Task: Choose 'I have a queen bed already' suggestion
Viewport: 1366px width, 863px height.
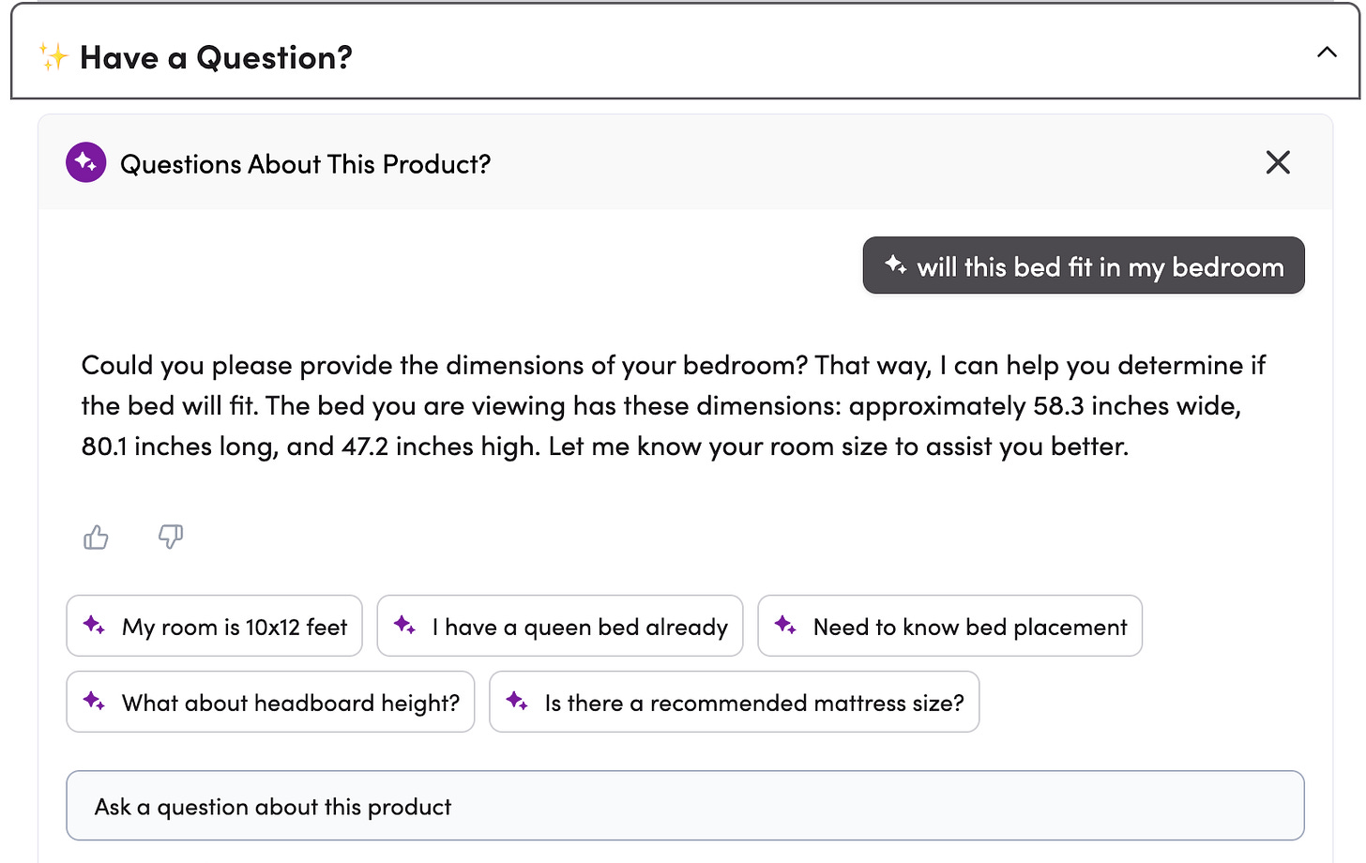Action: click(560, 626)
